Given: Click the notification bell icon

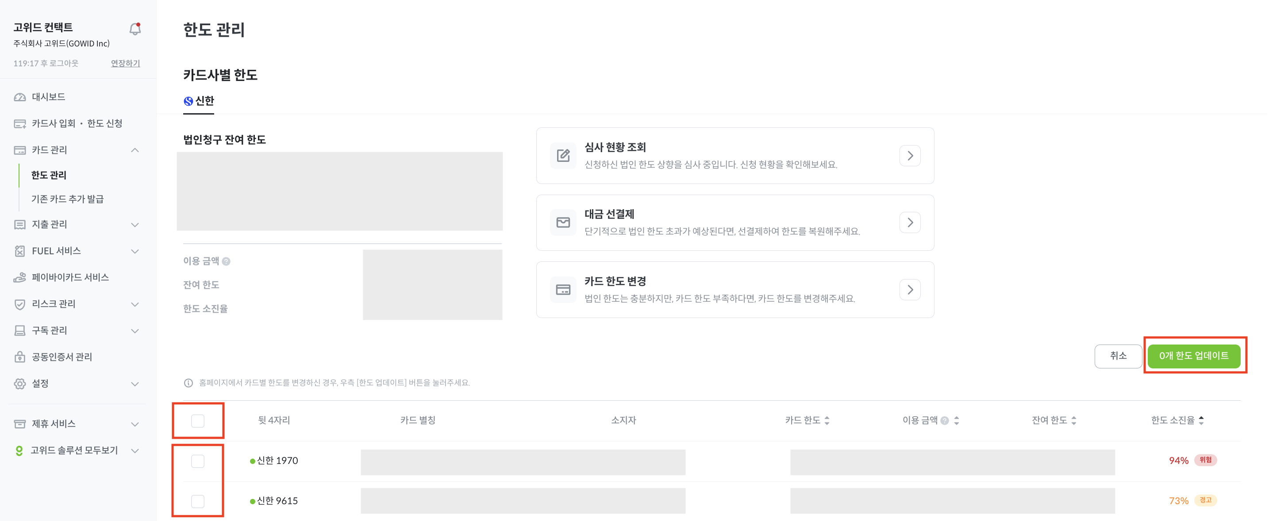Looking at the screenshot, I should 135,29.
